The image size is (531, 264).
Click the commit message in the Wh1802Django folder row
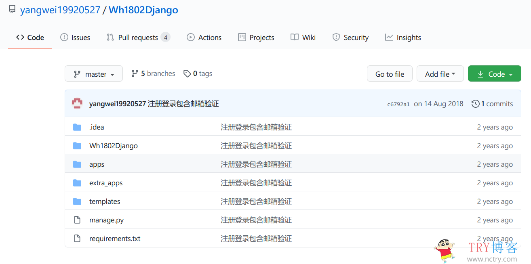tap(256, 146)
